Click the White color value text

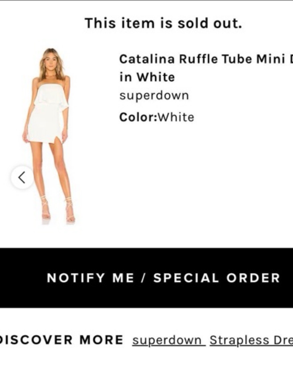pyautogui.click(x=176, y=117)
